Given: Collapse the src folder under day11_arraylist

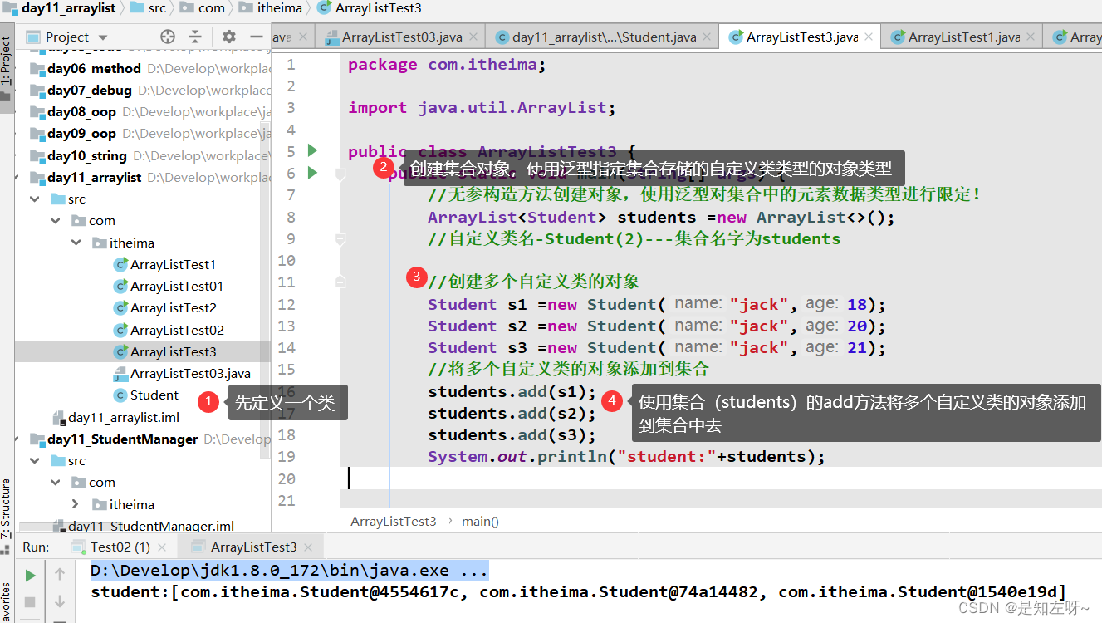Looking at the screenshot, I should tap(34, 199).
